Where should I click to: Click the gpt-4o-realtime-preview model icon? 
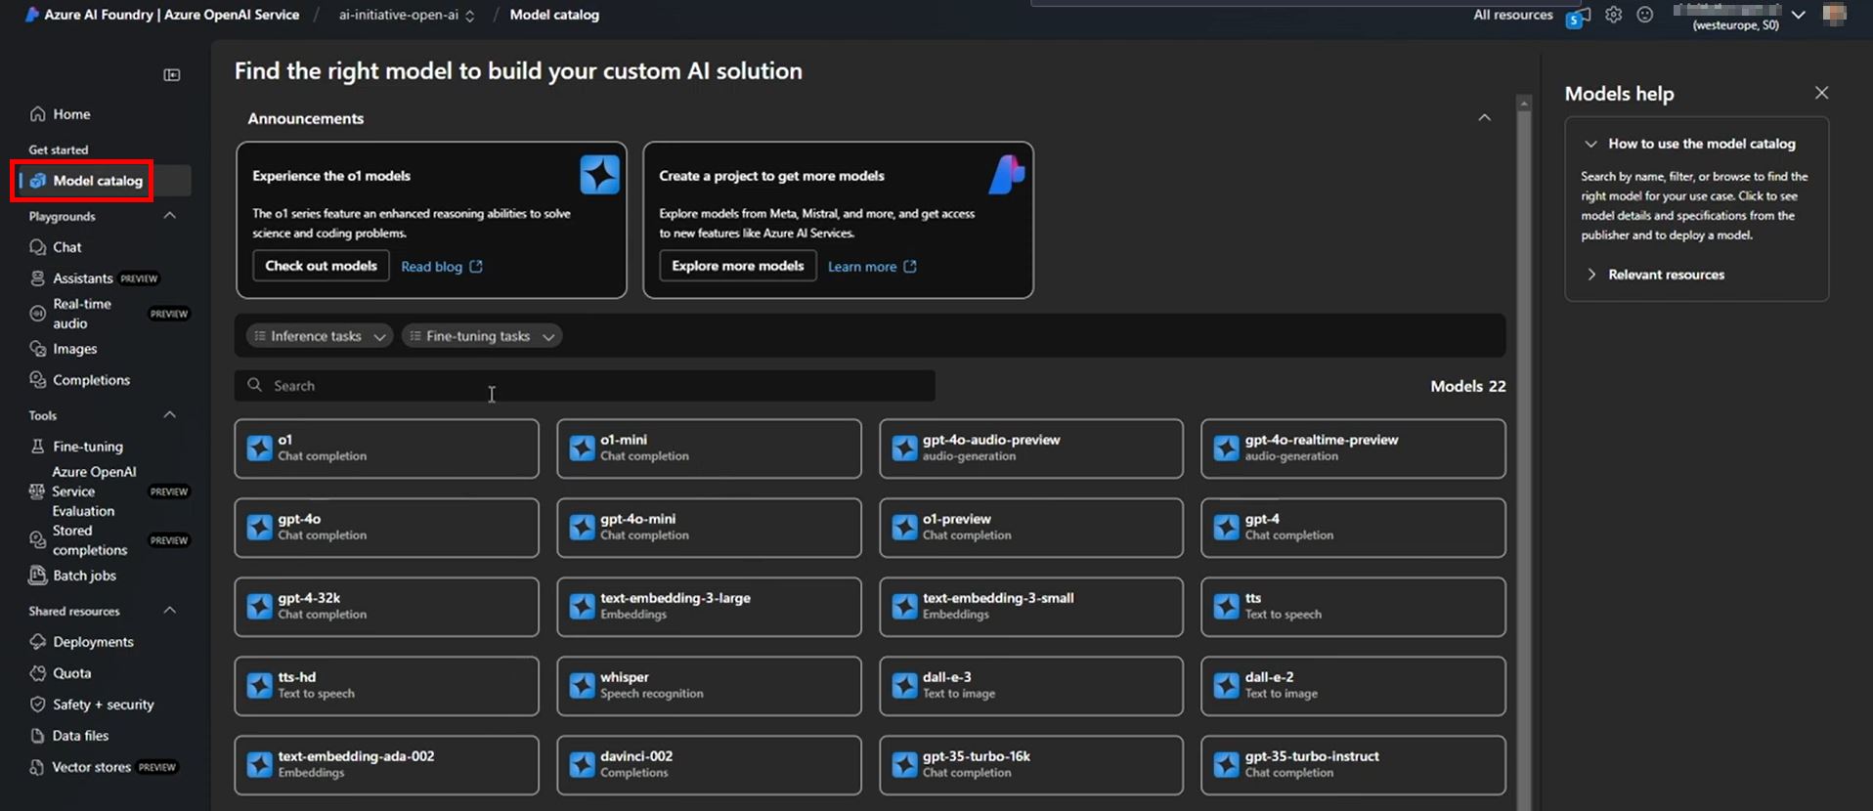click(x=1227, y=448)
